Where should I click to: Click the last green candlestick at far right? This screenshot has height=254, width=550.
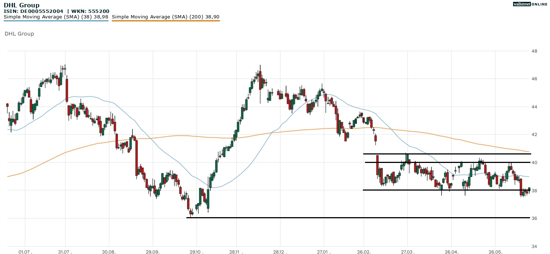[529, 189]
